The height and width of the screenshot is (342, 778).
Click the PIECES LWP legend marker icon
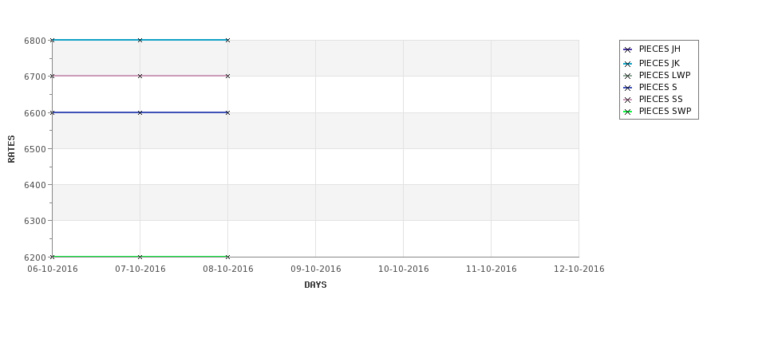tap(628, 76)
